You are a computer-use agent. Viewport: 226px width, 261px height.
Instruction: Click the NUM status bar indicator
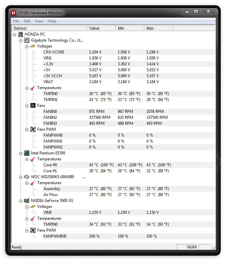[x=192, y=247]
